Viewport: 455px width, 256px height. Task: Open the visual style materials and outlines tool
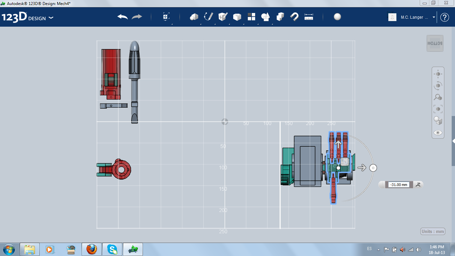pos(438,121)
